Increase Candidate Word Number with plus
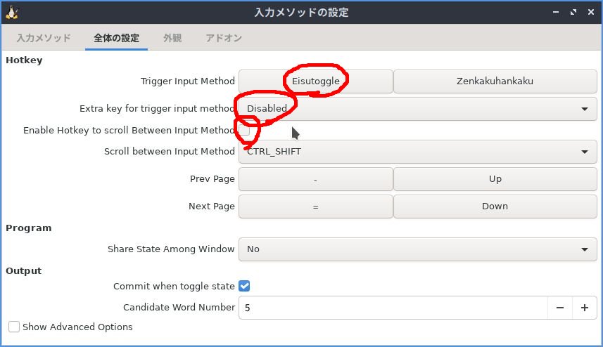Viewport: 603px width, 347px height. pos(585,308)
